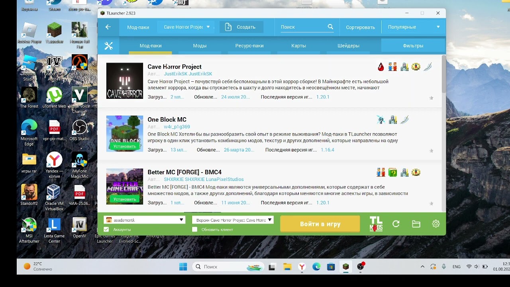510x287 pixels.
Task: Show hidden tray icons chevron
Action: 422,267
